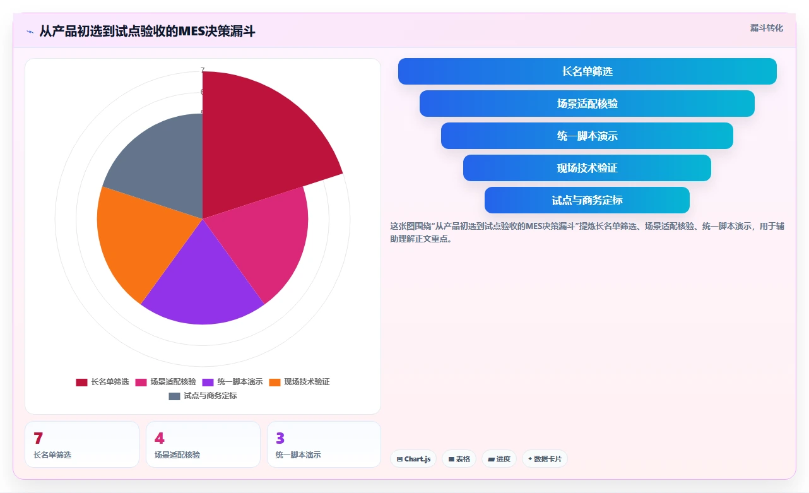This screenshot has width=809, height=493.
Task: Click the 进度 tag chip
Action: click(499, 459)
